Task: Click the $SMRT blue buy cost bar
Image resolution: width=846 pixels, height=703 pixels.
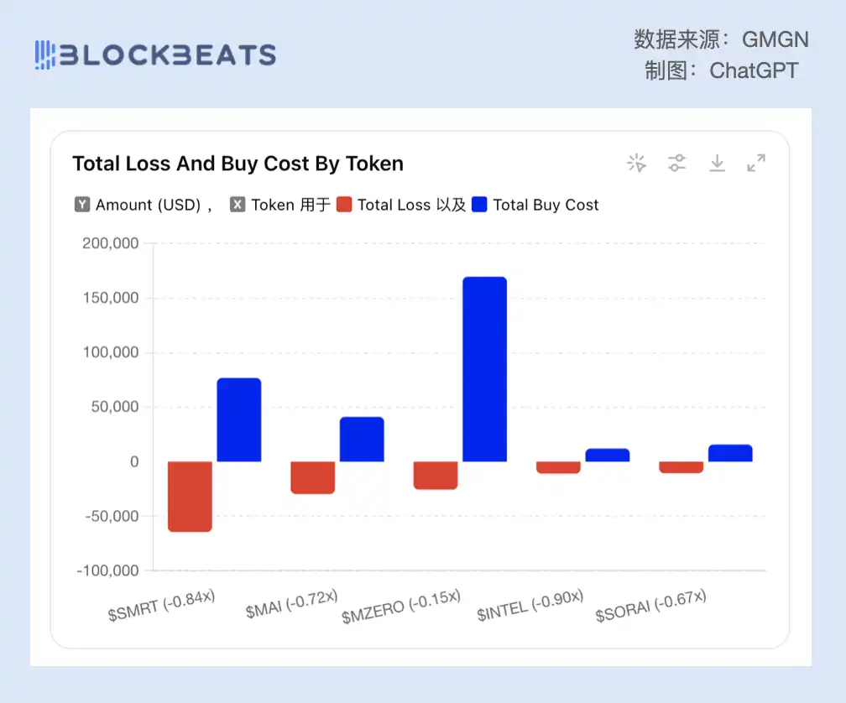Action: [x=239, y=419]
